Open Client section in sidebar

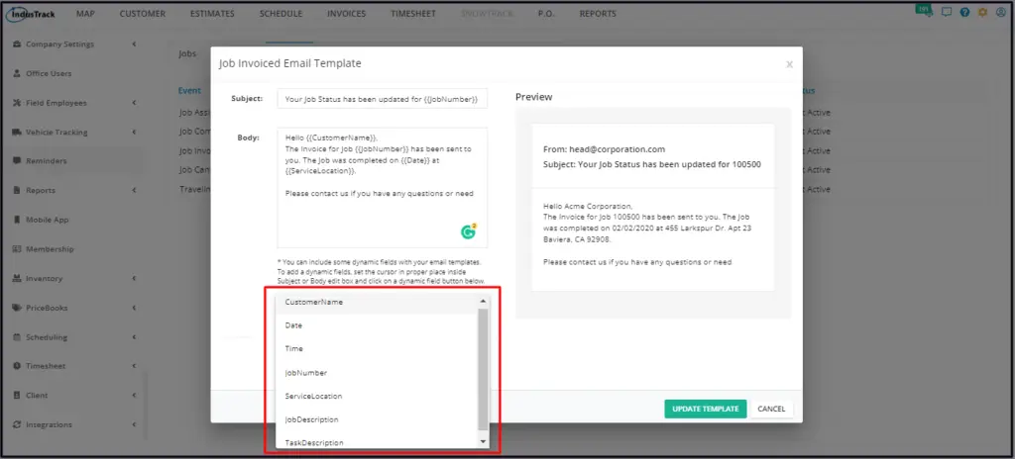point(37,395)
